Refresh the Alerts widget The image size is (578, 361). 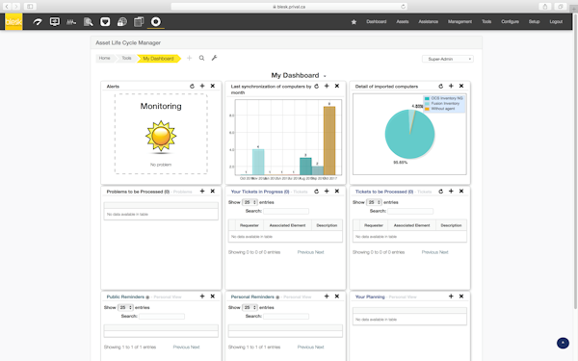pyautogui.click(x=192, y=87)
